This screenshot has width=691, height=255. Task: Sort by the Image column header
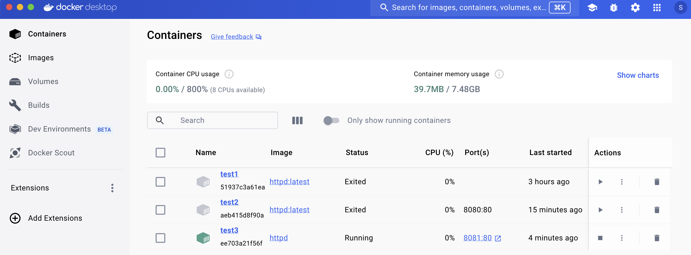tap(281, 153)
